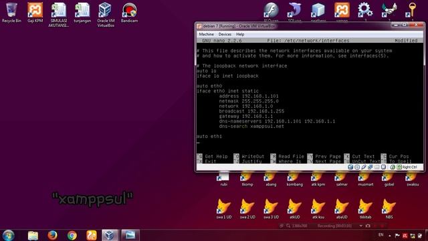Select the Flash player desktop shortcut
The height and width of the screenshot is (241, 428).
[x=271, y=12]
